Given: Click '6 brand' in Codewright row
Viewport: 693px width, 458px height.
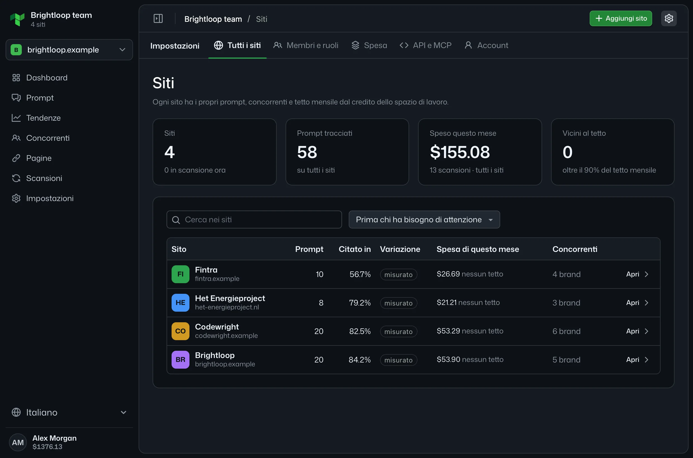Looking at the screenshot, I should (x=566, y=331).
